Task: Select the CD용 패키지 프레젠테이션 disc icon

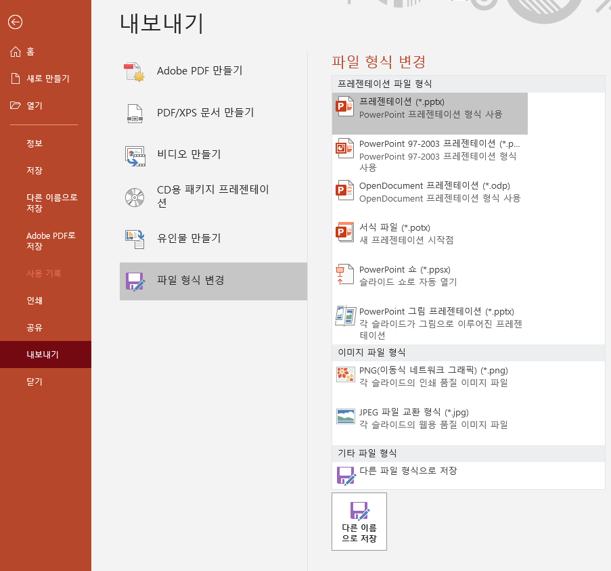Action: (x=135, y=198)
